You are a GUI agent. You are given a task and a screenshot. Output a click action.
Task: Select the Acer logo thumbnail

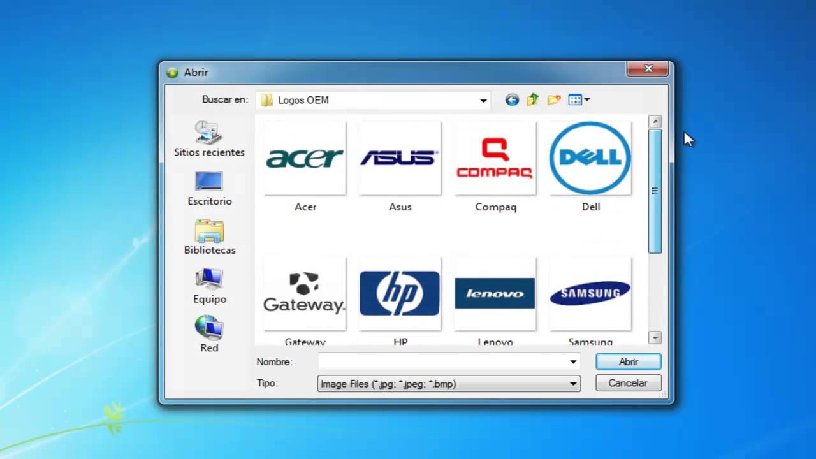coord(305,159)
